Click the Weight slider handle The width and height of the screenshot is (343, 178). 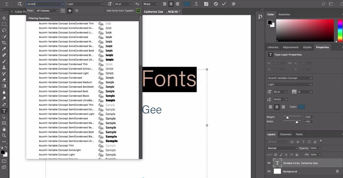287,117
